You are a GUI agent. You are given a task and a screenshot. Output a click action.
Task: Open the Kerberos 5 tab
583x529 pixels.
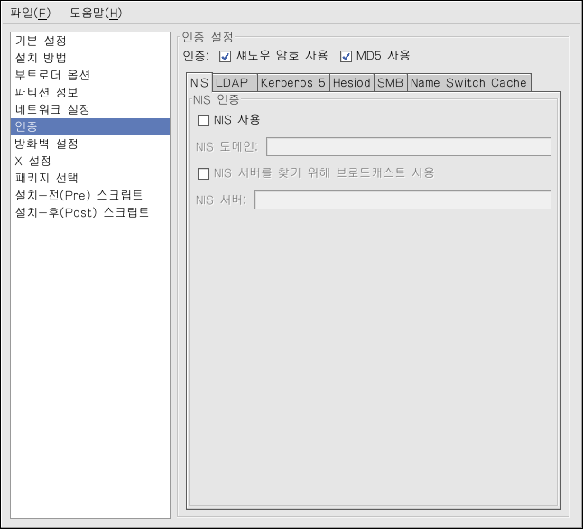pos(291,82)
